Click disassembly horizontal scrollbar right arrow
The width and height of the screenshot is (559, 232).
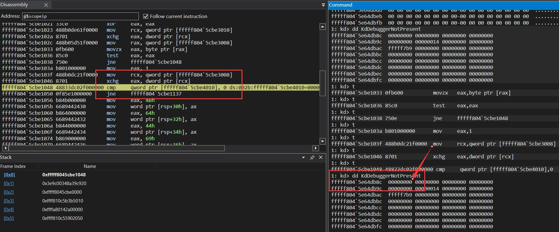(x=316, y=148)
